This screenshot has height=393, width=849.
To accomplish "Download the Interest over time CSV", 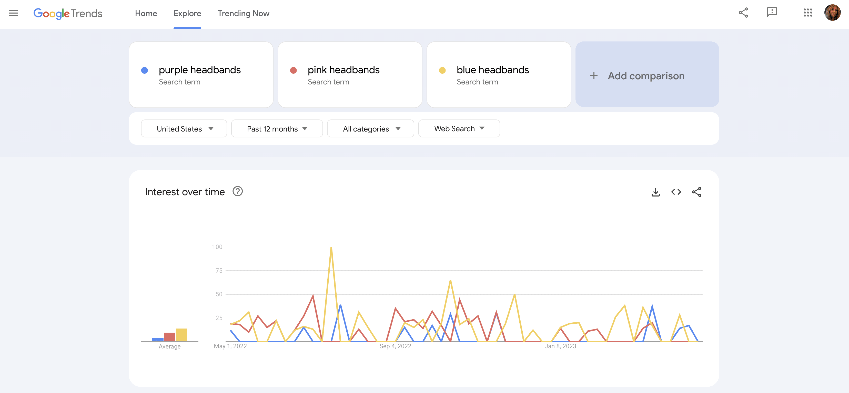I will coord(655,192).
